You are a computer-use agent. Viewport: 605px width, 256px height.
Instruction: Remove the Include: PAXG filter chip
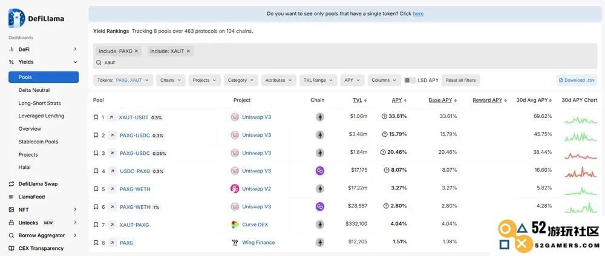[x=136, y=51]
